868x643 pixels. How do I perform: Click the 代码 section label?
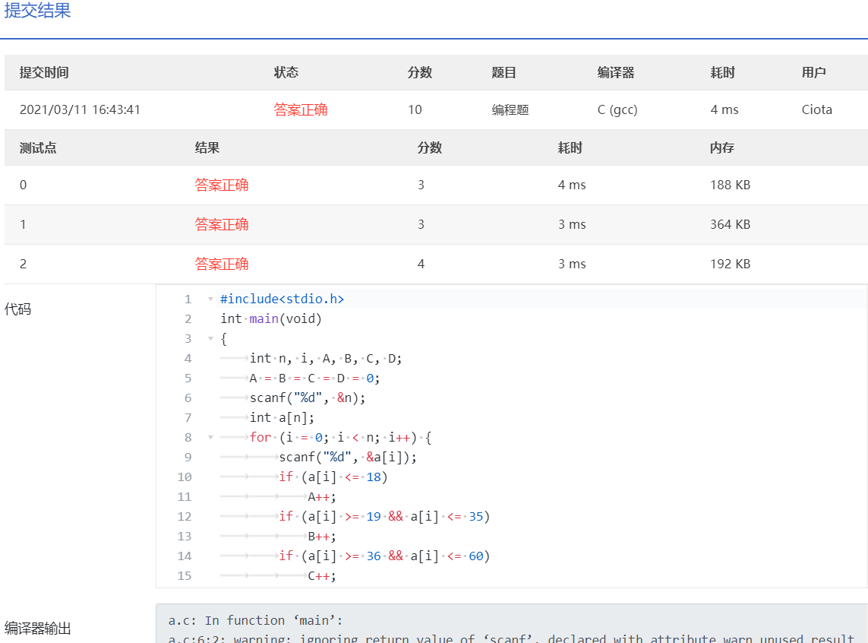pyautogui.click(x=17, y=309)
